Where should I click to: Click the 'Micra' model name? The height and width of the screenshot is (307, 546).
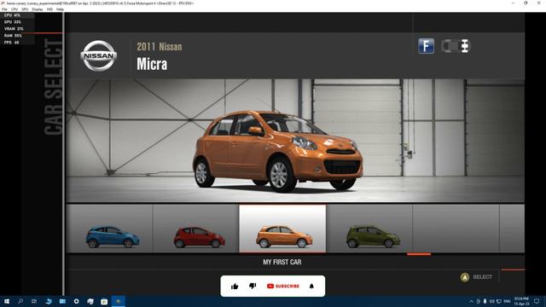pos(152,64)
